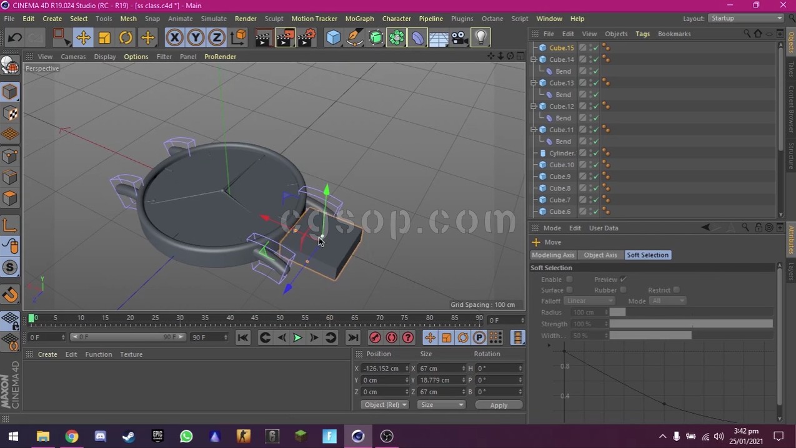Add a floor environment object
The height and width of the screenshot is (448, 796).
439,38
